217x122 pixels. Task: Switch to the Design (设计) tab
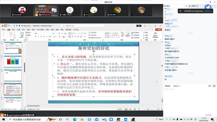pos(23,30)
